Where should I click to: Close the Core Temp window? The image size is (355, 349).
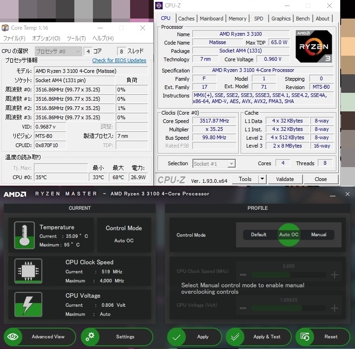point(143,28)
